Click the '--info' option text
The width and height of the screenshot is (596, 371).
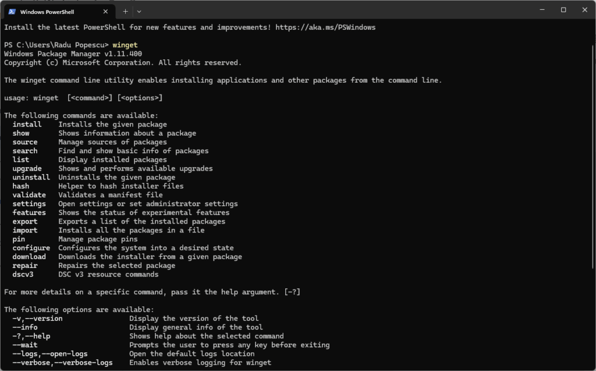click(x=25, y=327)
